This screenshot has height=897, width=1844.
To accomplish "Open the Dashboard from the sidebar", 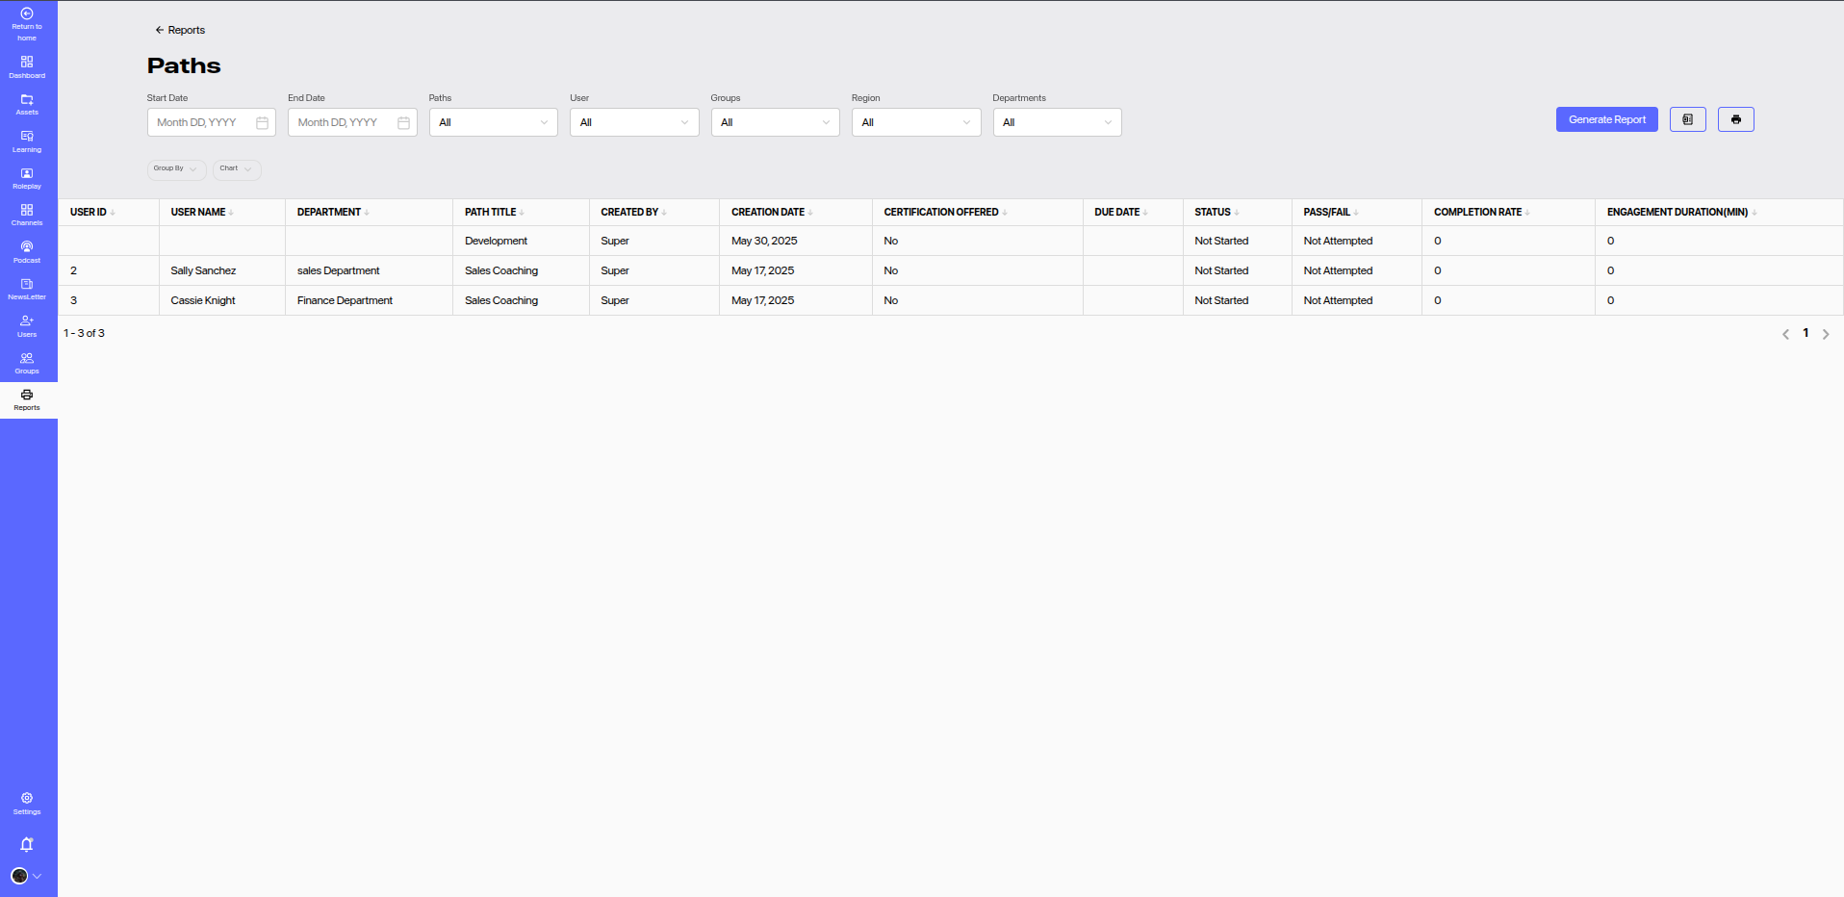I will (27, 66).
